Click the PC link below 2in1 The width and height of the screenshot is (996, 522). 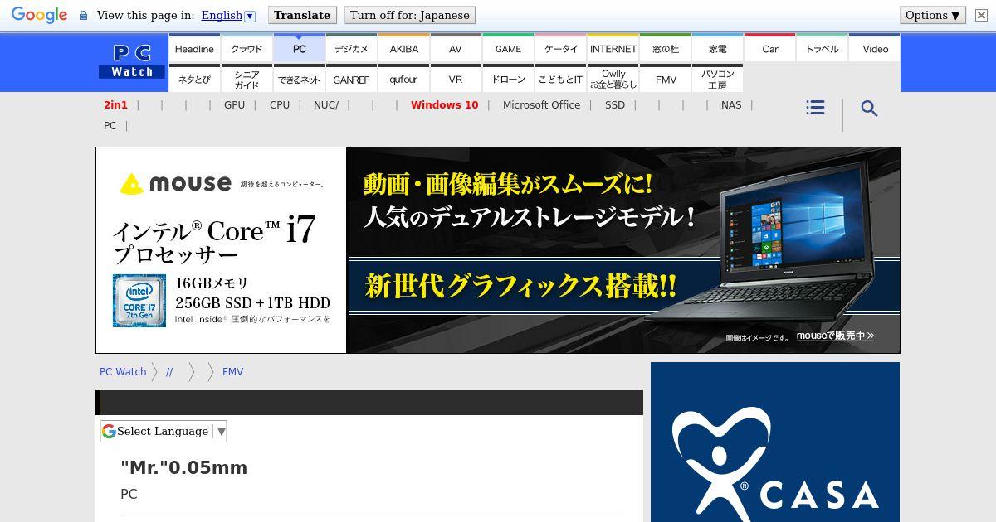110,126
